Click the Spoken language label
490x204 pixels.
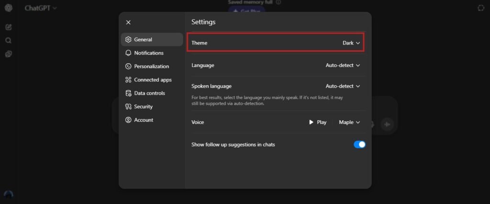tap(212, 86)
